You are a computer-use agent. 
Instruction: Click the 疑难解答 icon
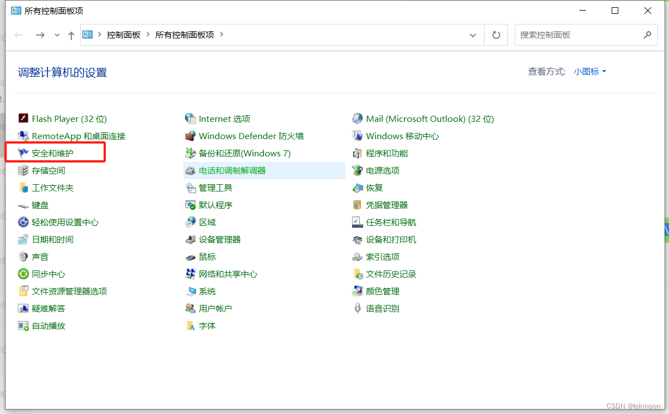23,308
